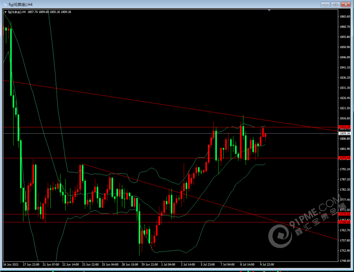Click price scale value 1841.10

(x=345, y=67)
